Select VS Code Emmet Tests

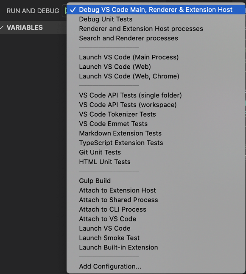[156, 124]
